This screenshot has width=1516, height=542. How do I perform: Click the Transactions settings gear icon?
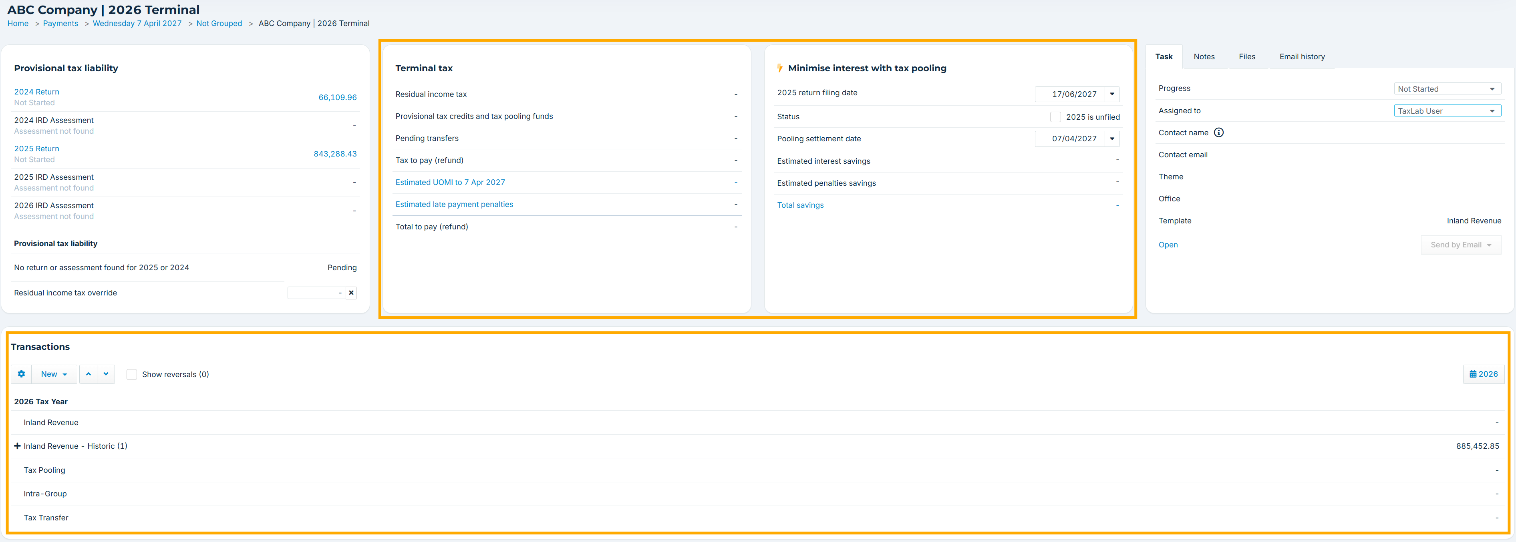point(21,374)
